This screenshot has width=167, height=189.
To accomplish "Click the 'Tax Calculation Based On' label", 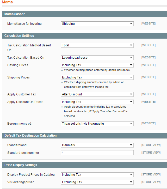I will (x=26, y=58).
